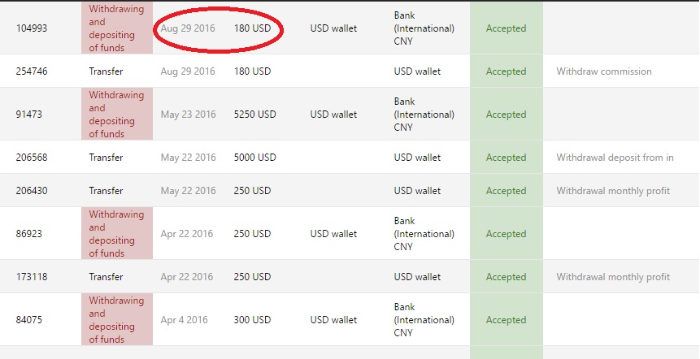Click transaction ID 91473
The height and width of the screenshot is (359, 700).
pos(29,115)
